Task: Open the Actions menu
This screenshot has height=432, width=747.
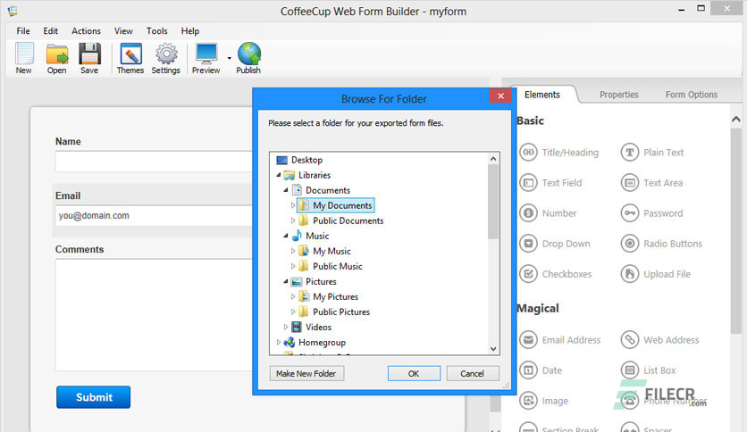Action: point(87,31)
